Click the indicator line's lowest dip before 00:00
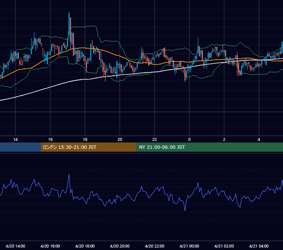The image size is (283, 250). pos(185,210)
